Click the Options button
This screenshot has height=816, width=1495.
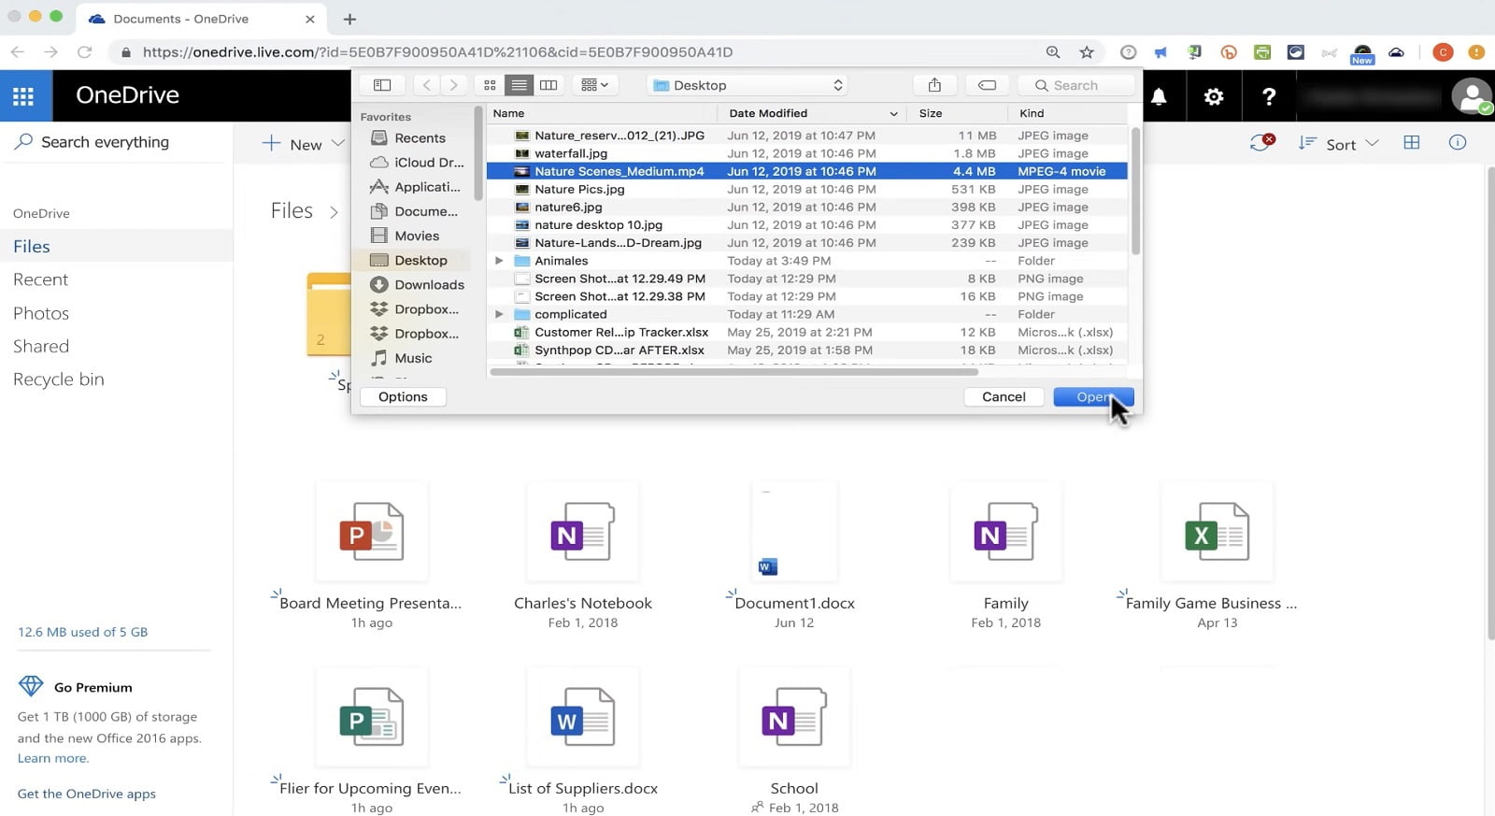403,396
